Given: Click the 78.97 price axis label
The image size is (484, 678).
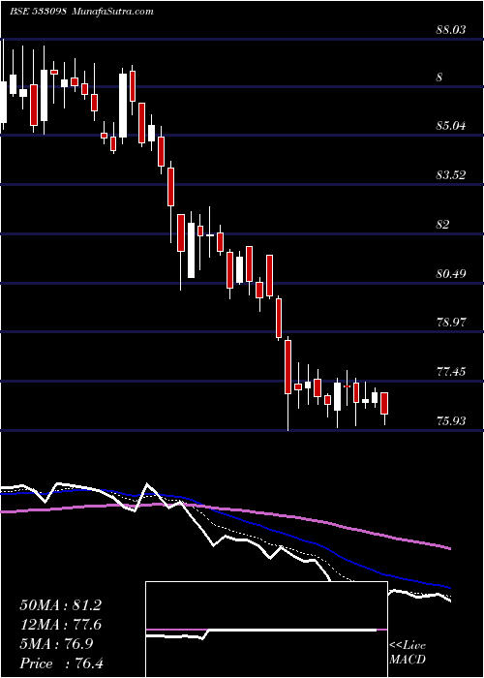Looking at the screenshot, I should click(452, 323).
